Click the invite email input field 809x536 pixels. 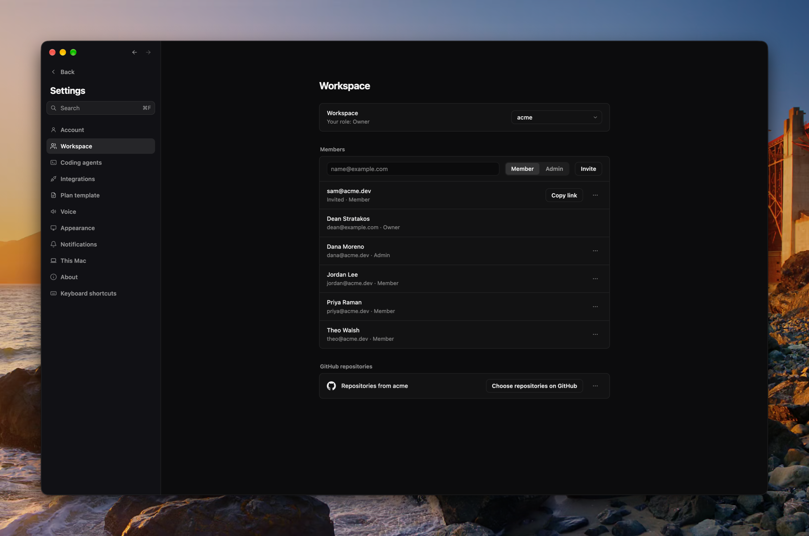pyautogui.click(x=413, y=169)
